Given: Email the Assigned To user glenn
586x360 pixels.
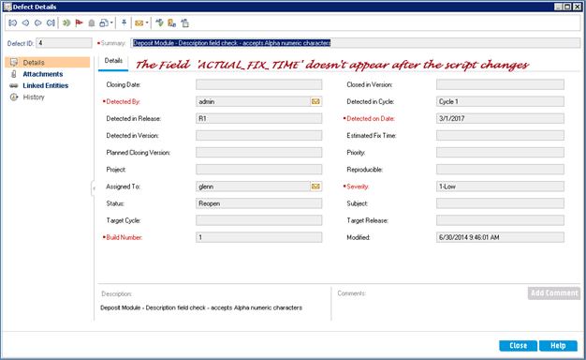Looking at the screenshot, I should [315, 187].
